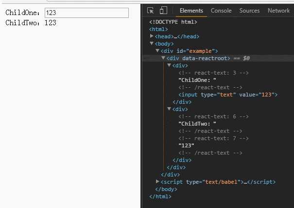Open the Sources tab

(249, 11)
